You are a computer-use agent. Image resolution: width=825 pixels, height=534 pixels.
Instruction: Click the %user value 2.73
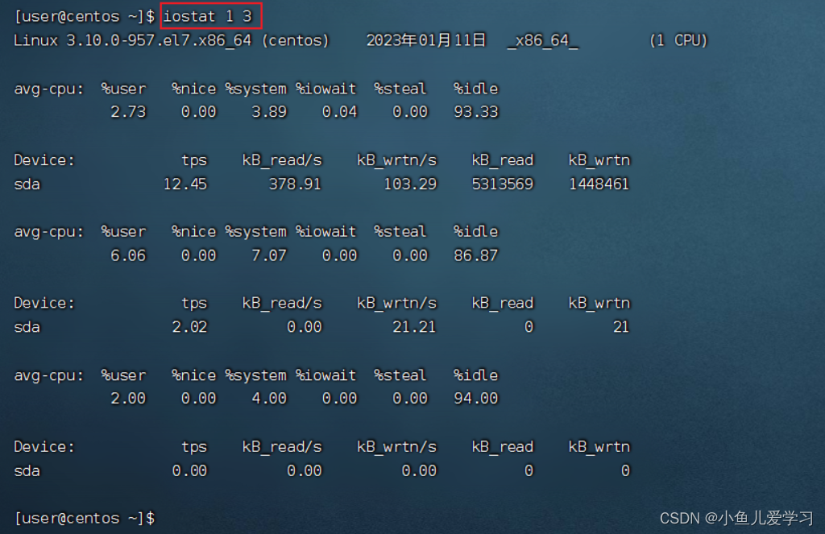tap(128, 111)
